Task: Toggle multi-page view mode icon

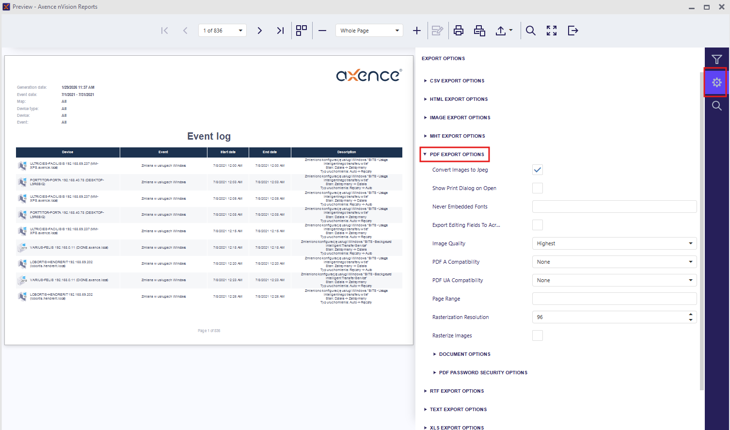Action: [302, 31]
